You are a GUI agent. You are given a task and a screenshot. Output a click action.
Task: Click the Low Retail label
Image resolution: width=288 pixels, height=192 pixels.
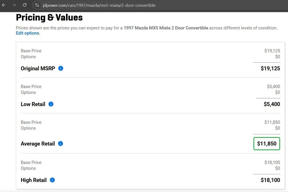(33, 104)
